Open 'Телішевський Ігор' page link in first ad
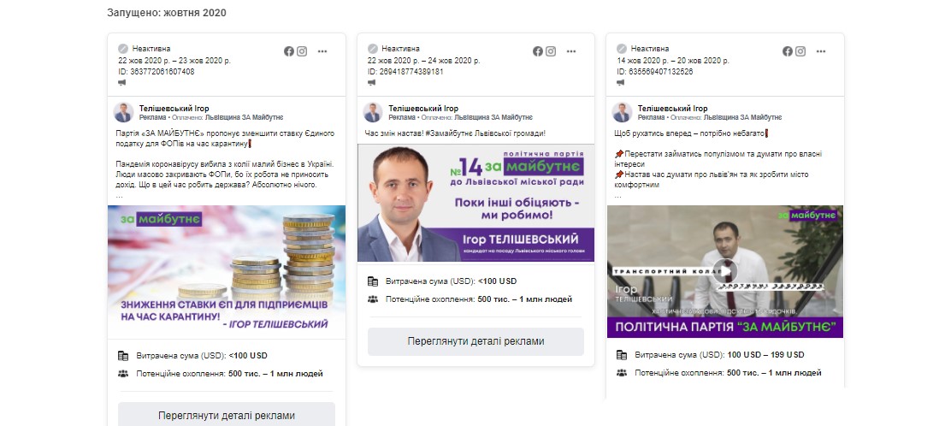Image resolution: width=951 pixels, height=426 pixels. (x=174, y=109)
